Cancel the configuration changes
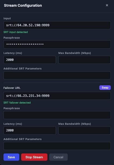 [58, 157]
